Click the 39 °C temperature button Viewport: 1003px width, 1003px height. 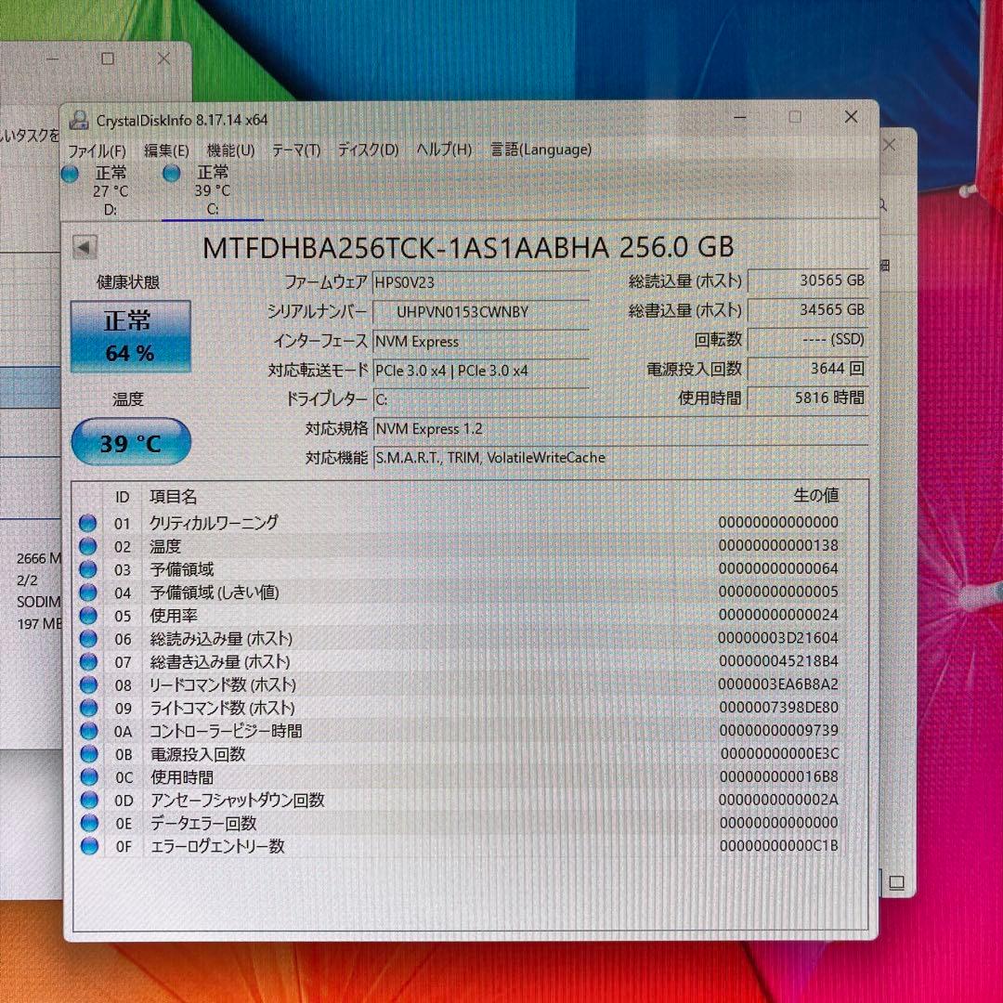(130, 443)
